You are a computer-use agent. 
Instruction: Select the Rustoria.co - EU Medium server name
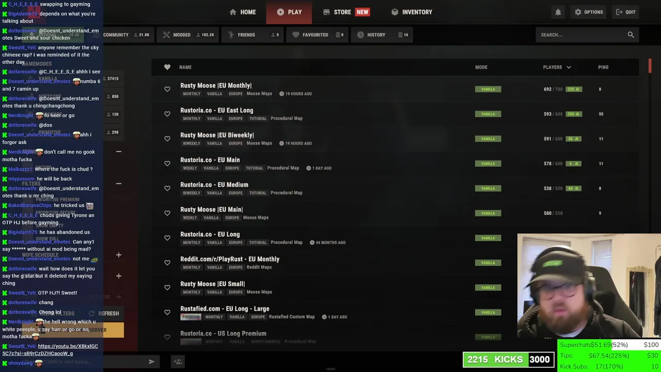[214, 185]
